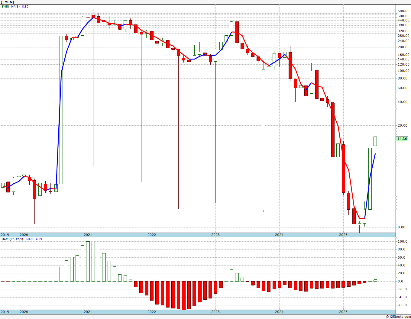Image resolution: width=411 pixels, height=319 pixels.
Task: Click 2021 on the MACD panel time axis
Action: click(88, 312)
